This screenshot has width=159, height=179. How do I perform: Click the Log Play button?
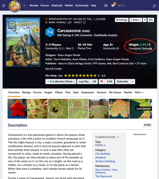coord(84,82)
